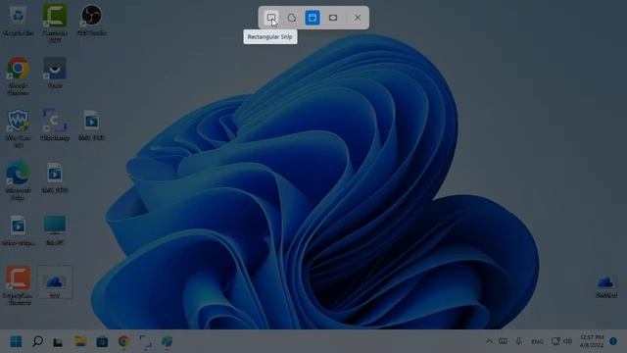Close the snipping toolbar
This screenshot has width=627, height=353.
[358, 18]
